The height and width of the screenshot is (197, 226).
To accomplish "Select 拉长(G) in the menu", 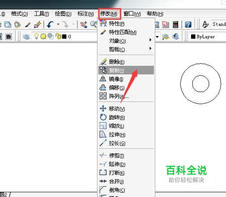I will pos(126,143).
